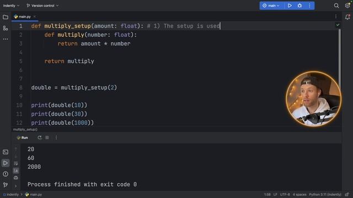Click the indently breadcrumb in status bar

[x=11, y=195]
